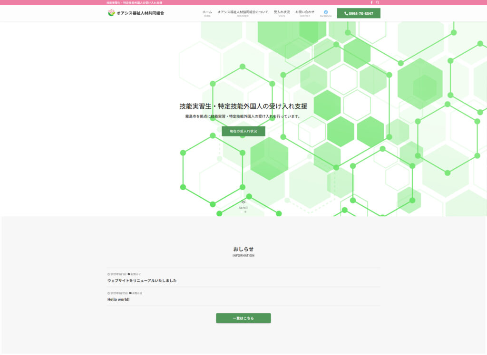Click the blue Facebook icon in the navigation menu

pos(326,12)
